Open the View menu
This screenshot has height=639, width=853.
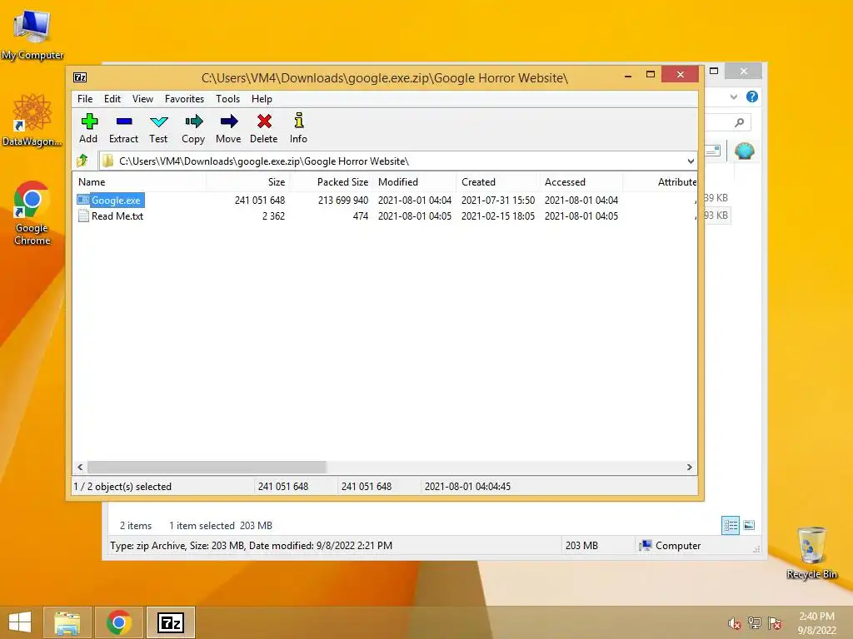pyautogui.click(x=143, y=99)
